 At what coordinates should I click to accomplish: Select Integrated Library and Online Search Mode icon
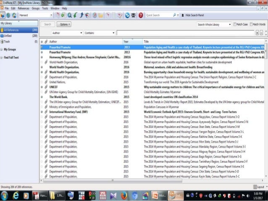pyautogui.click(x=14, y=16)
